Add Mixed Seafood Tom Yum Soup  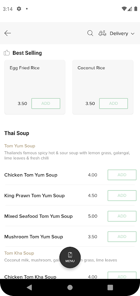tap(122, 216)
